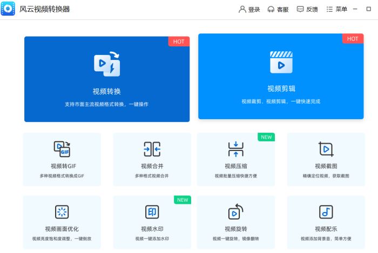Screen dimensions: 378x253
Task: Open 视频画面优化 label
Action: point(62,229)
